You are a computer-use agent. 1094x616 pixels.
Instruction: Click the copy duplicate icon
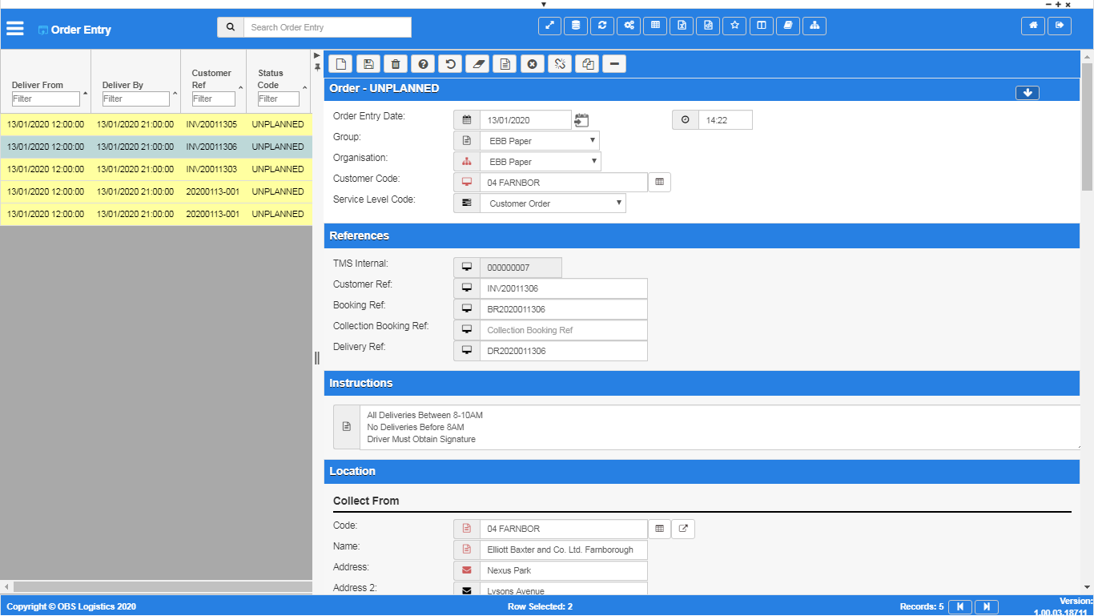[586, 64]
